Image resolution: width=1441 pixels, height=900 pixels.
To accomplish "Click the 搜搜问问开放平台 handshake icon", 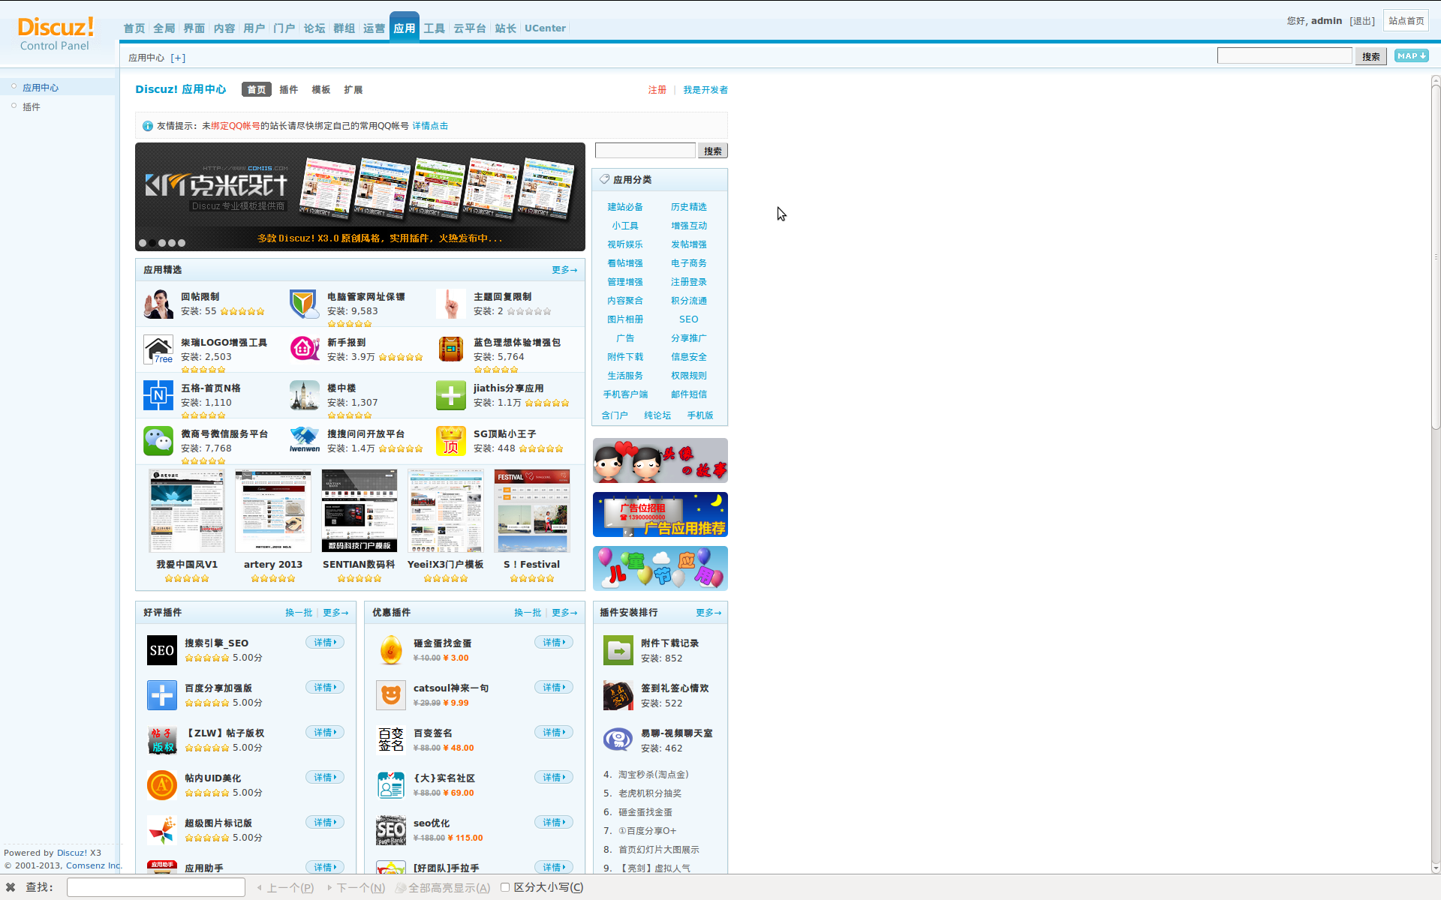I will 305,441.
